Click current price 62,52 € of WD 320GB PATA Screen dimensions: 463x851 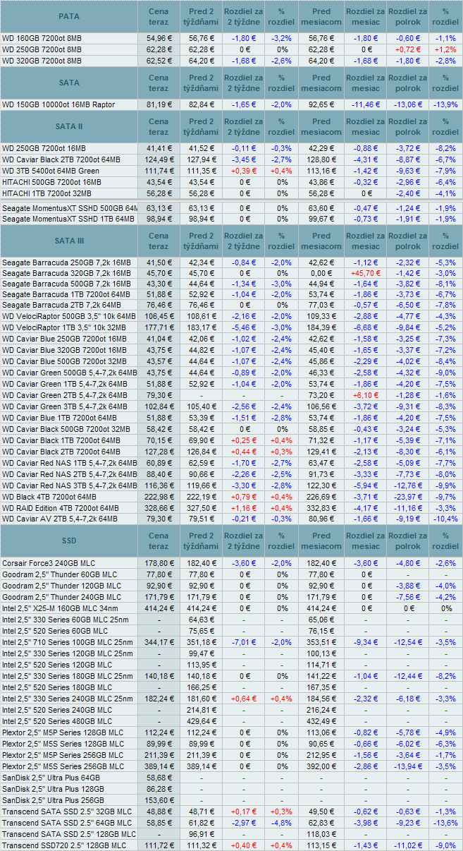pyautogui.click(x=159, y=61)
